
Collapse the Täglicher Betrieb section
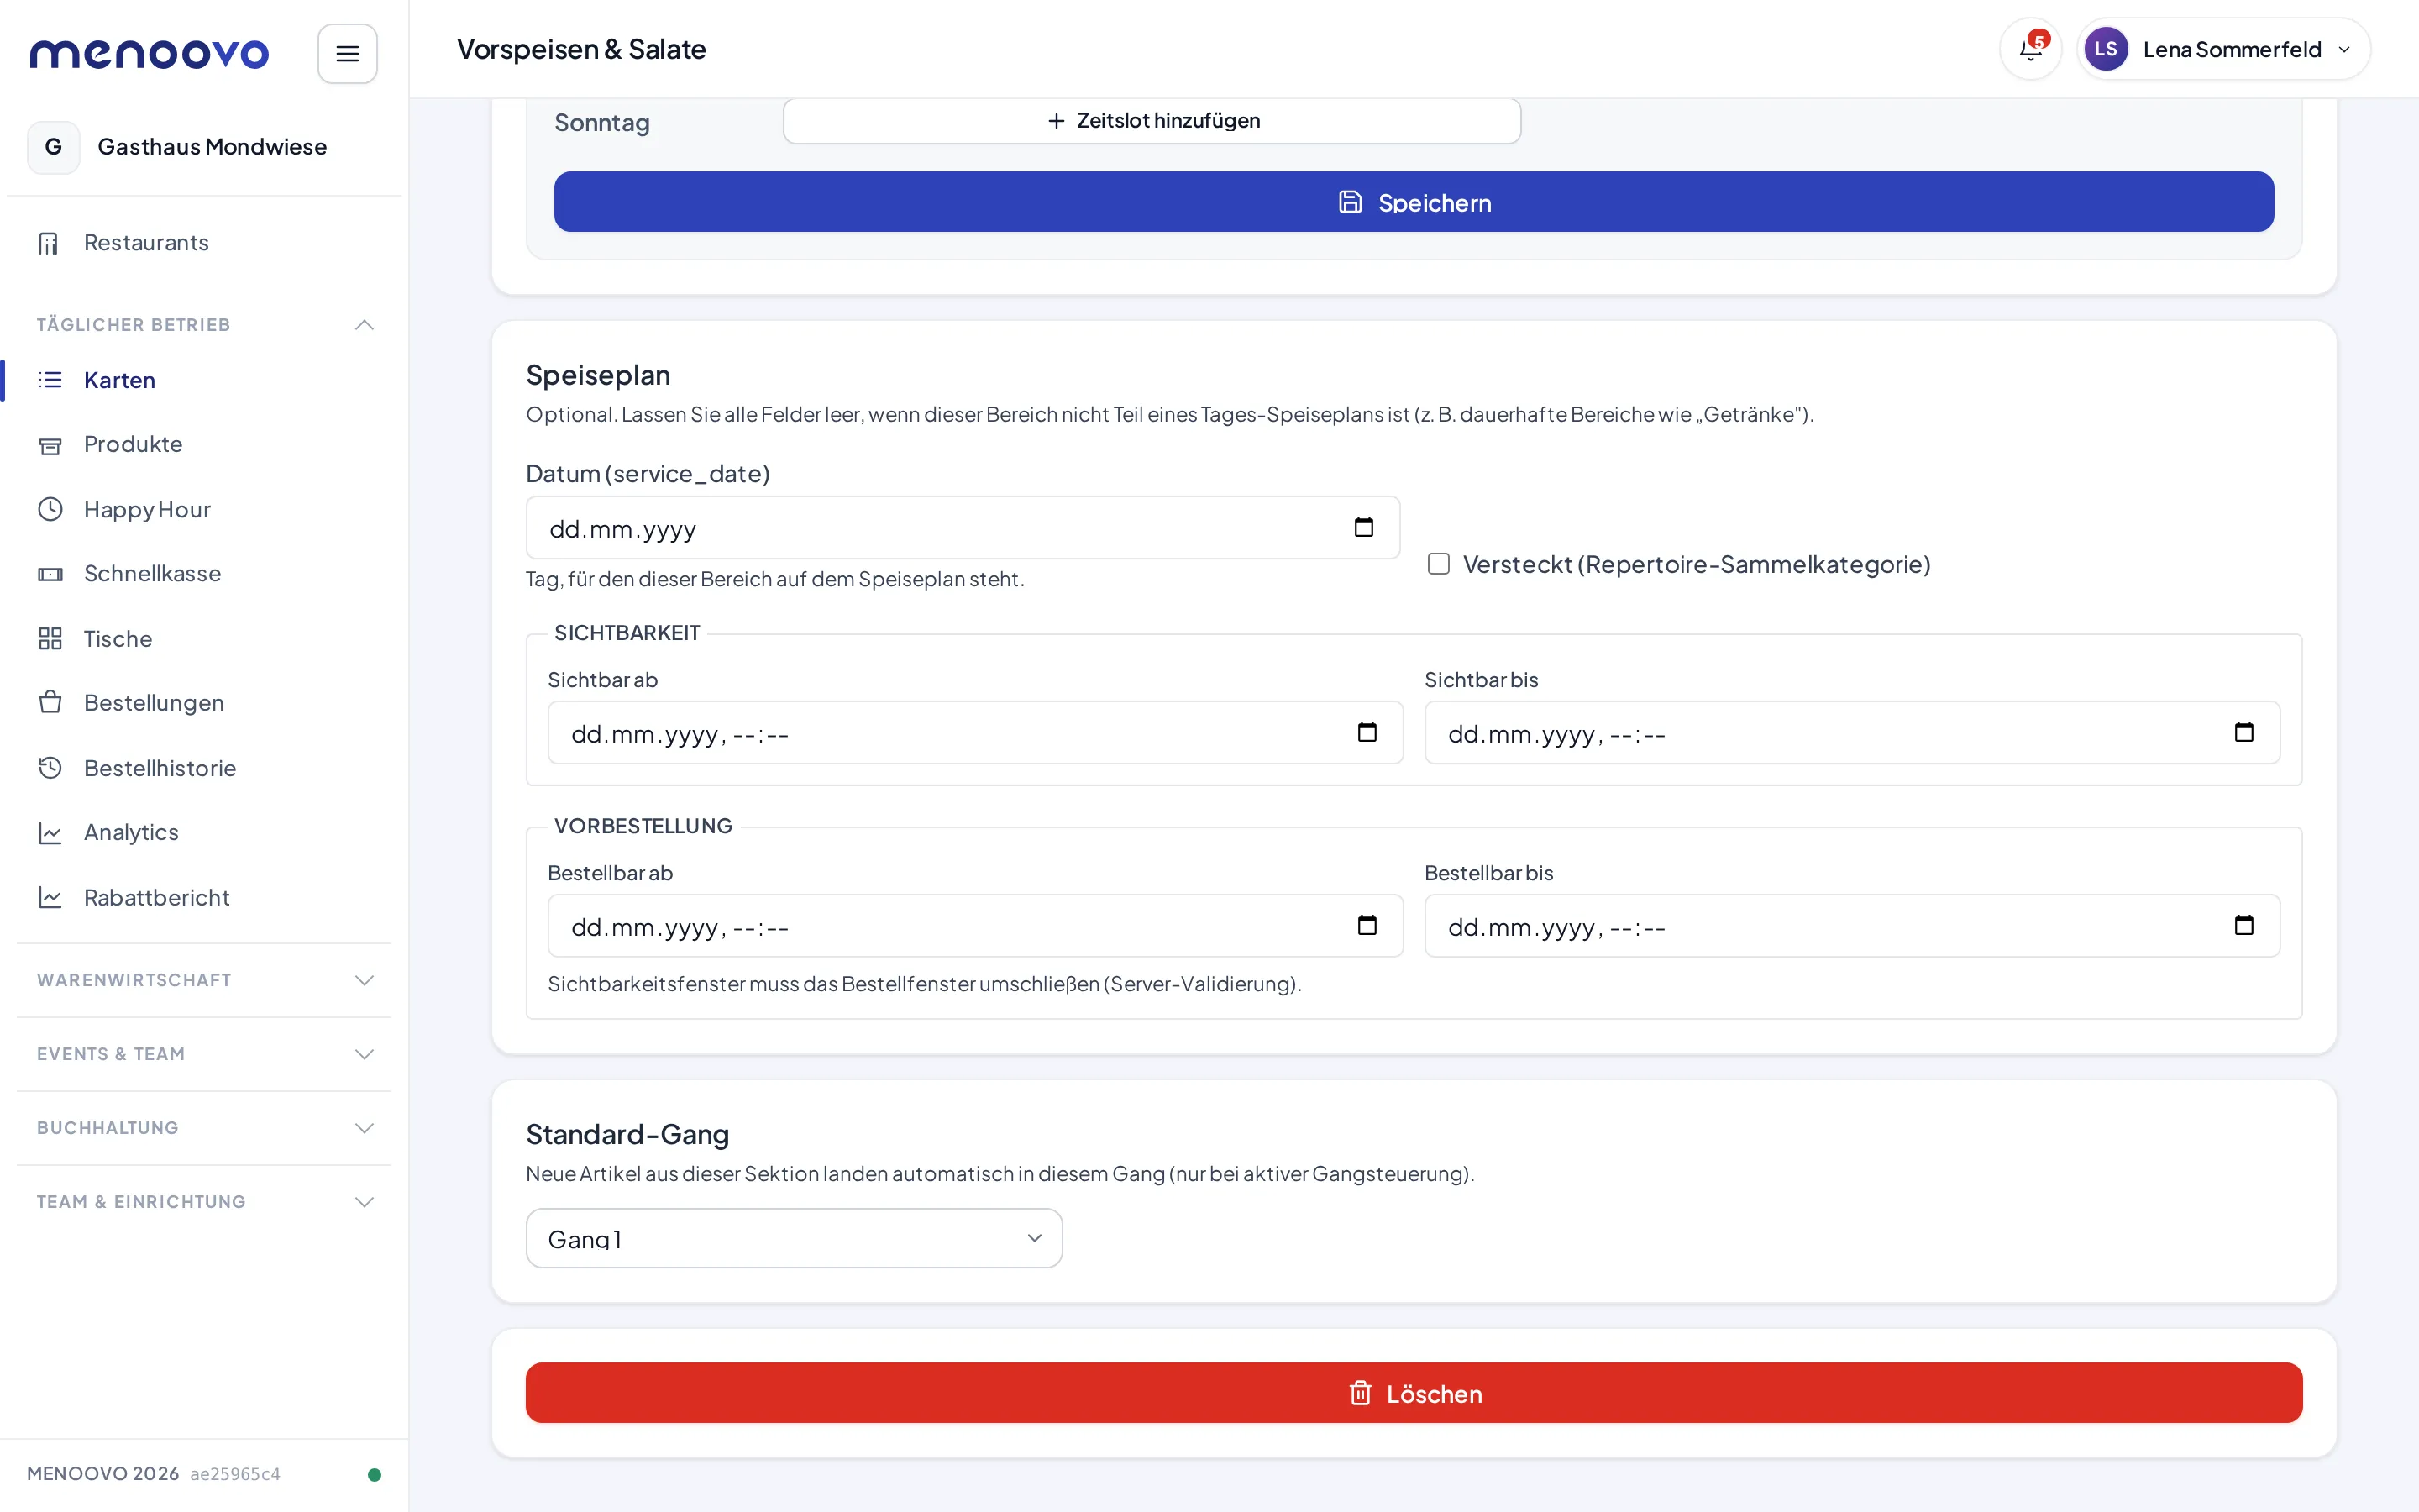204,325
